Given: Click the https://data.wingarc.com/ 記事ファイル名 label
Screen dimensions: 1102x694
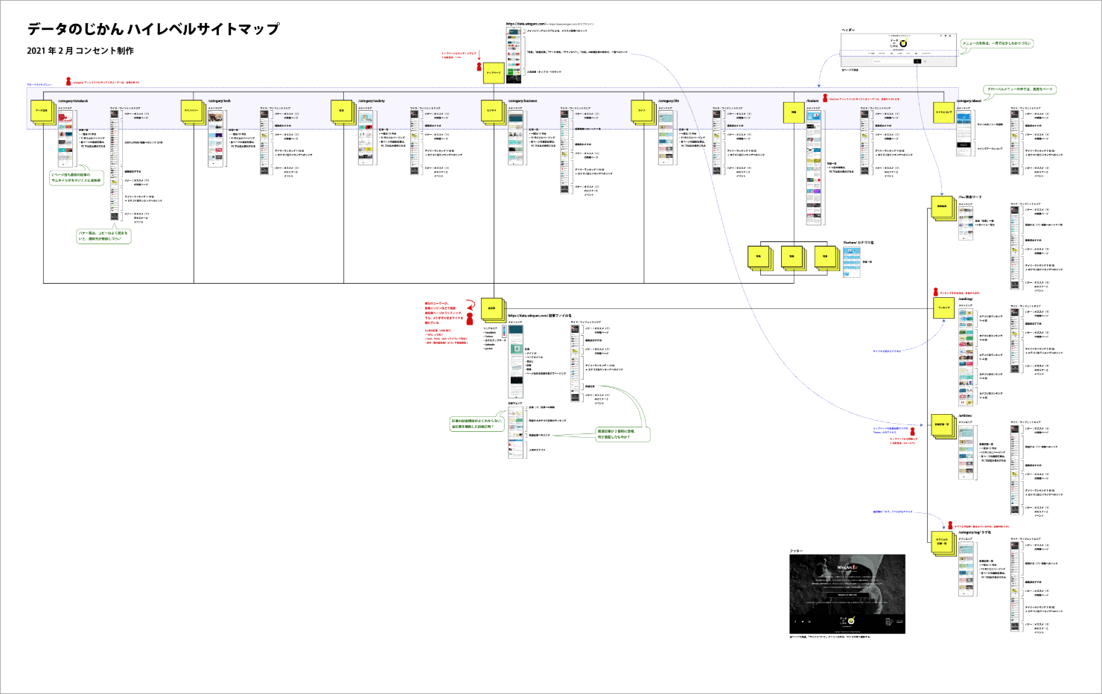Looking at the screenshot, I should (540, 316).
